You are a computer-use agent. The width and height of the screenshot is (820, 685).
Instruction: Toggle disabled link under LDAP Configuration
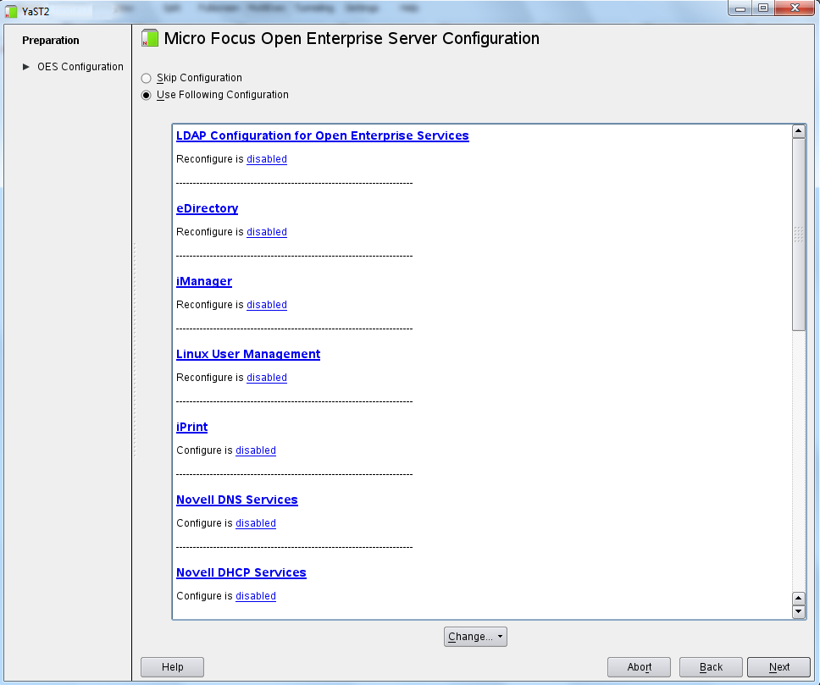point(267,159)
